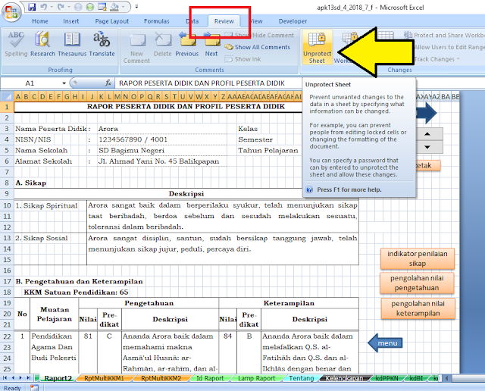Image resolution: width=485 pixels, height=391 pixels.
Task: Open the Tentang sheet tab
Action: pyautogui.click(x=302, y=378)
